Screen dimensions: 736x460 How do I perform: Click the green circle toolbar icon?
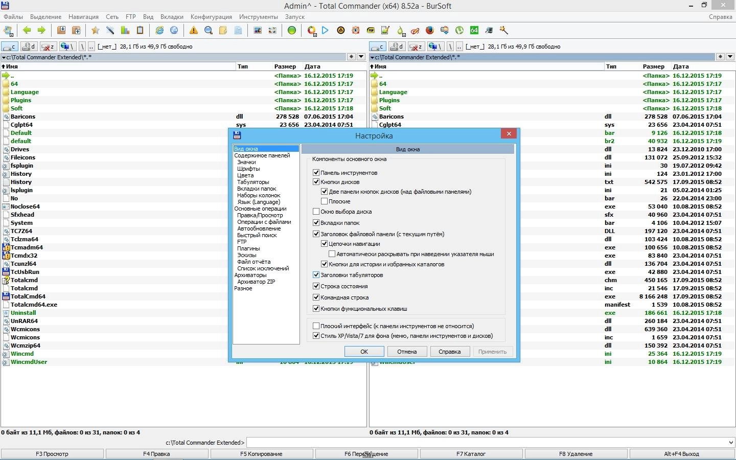pos(291,30)
